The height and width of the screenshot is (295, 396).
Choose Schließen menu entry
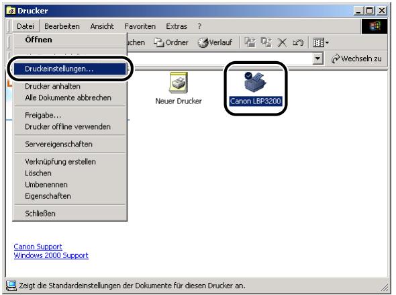click(70, 214)
